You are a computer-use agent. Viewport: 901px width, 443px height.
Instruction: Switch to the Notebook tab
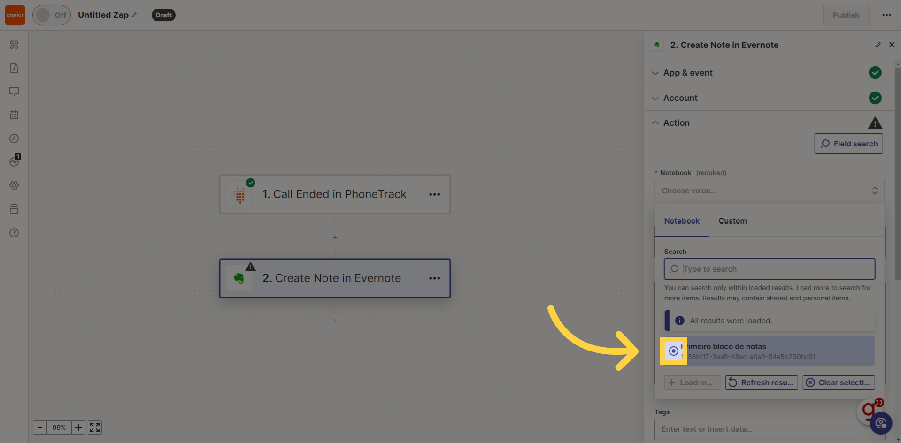682,221
